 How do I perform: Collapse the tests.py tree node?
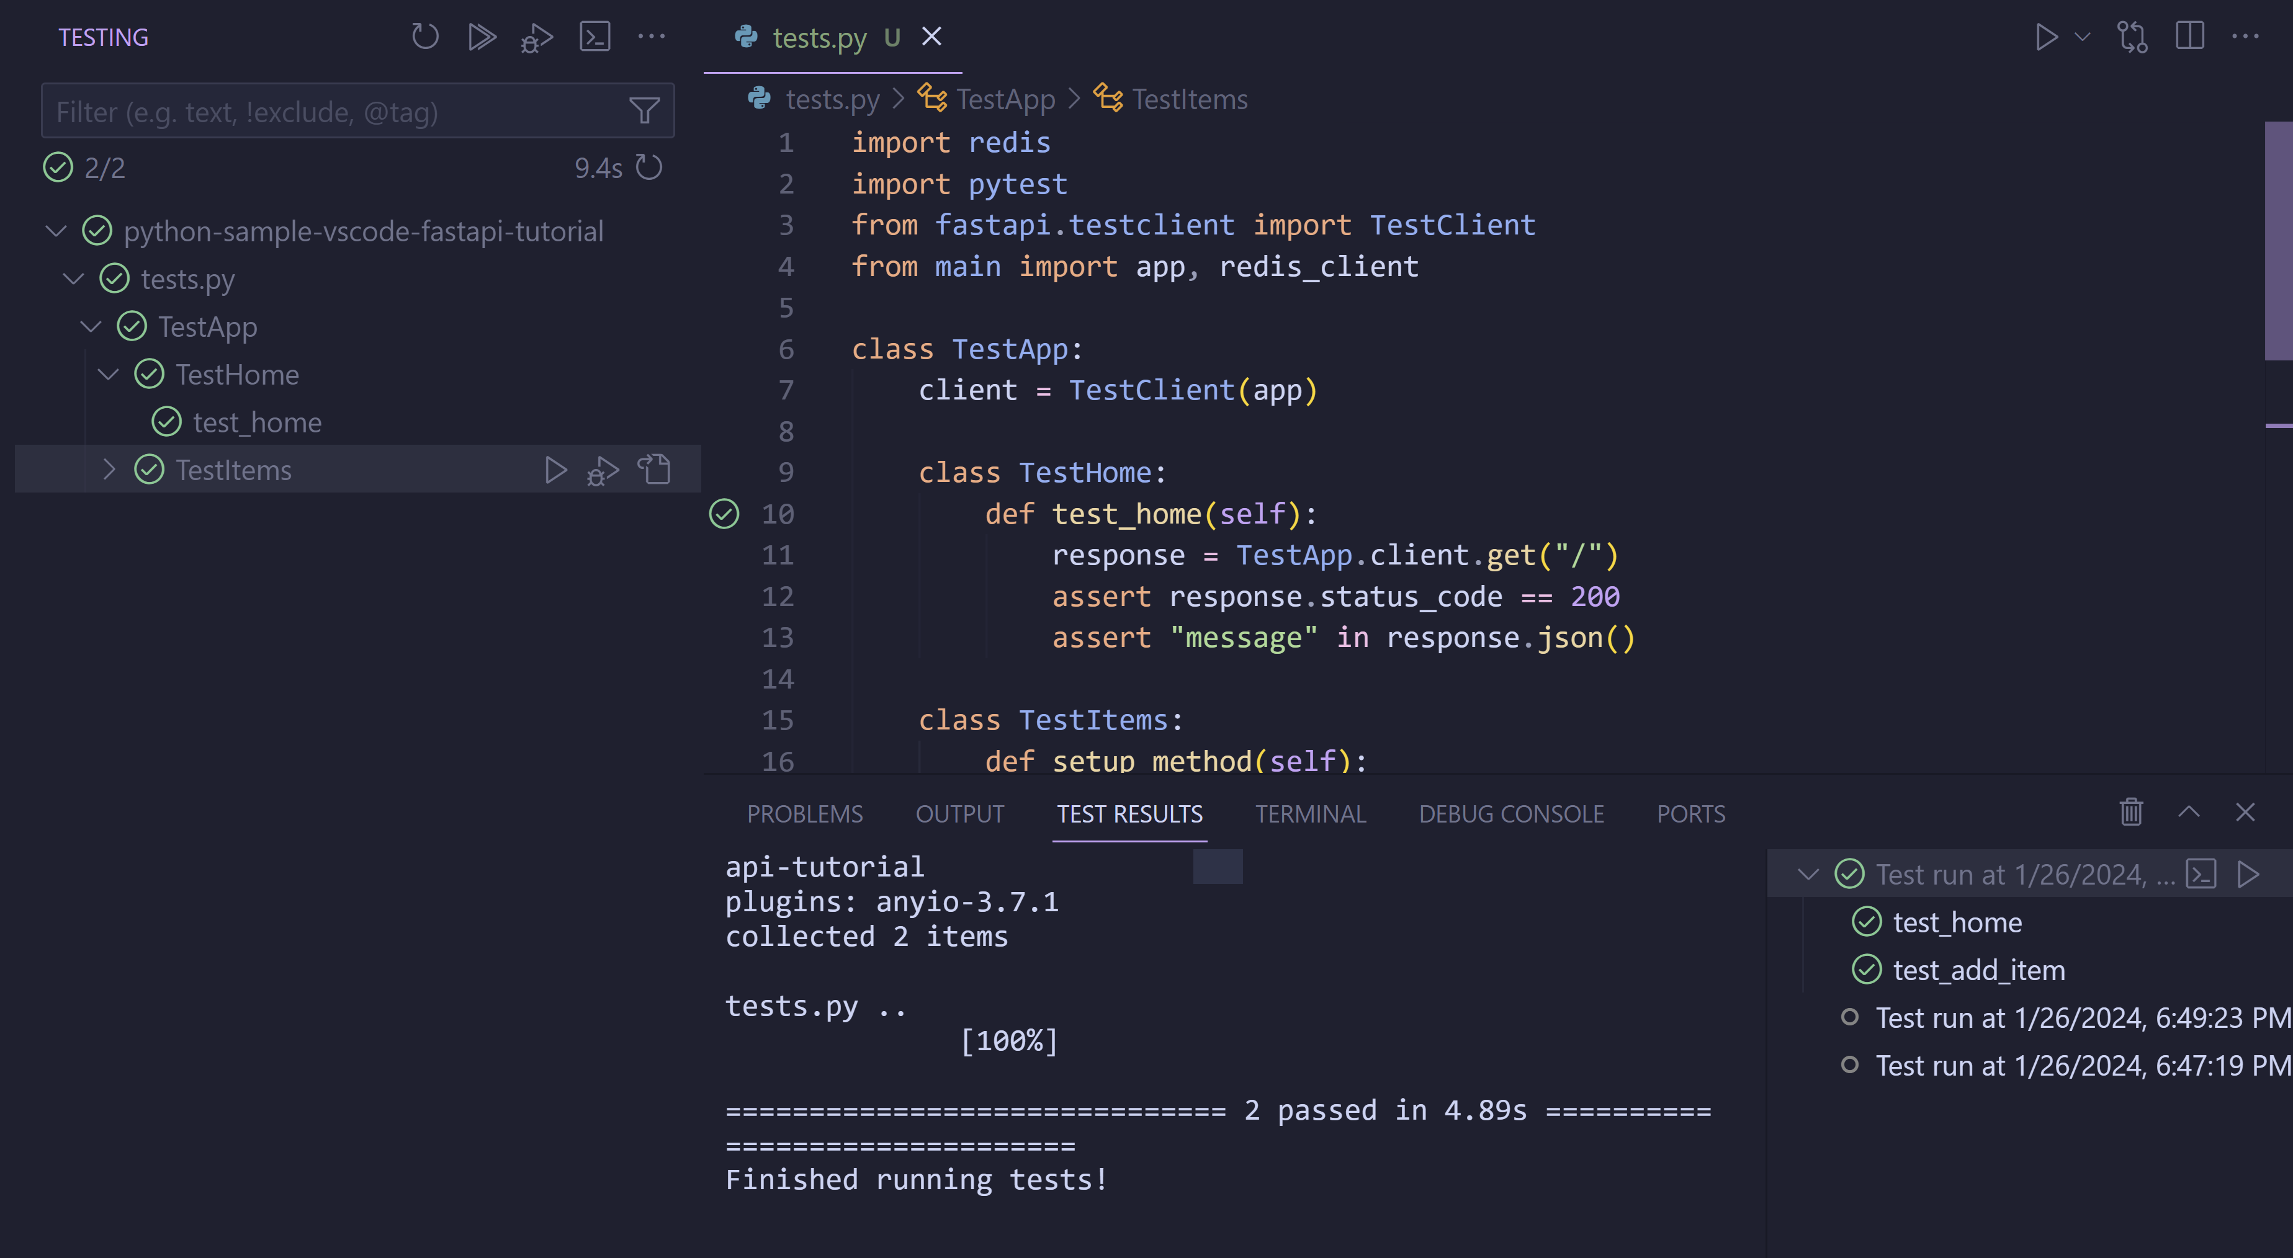click(73, 279)
